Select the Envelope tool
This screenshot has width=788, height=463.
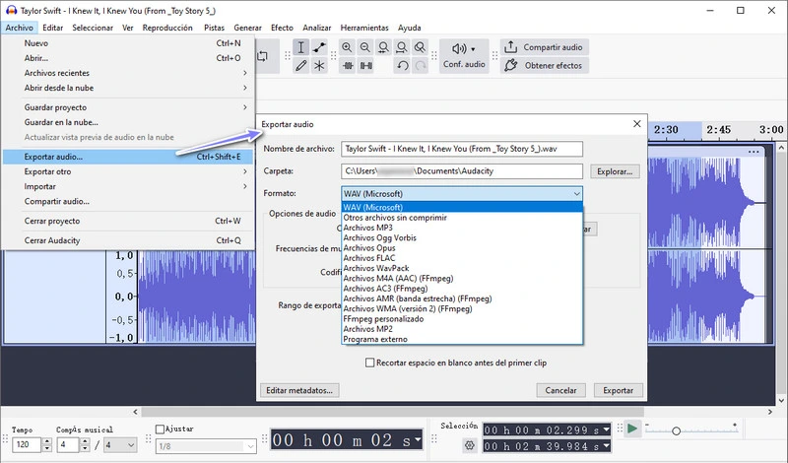click(x=319, y=47)
